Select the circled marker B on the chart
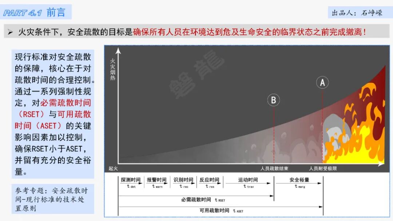 [x=273, y=100]
